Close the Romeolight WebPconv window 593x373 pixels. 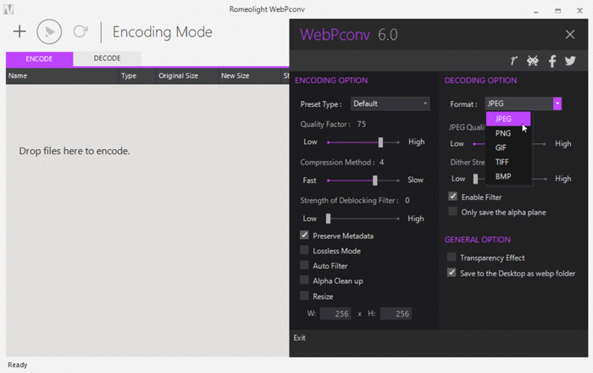579,10
